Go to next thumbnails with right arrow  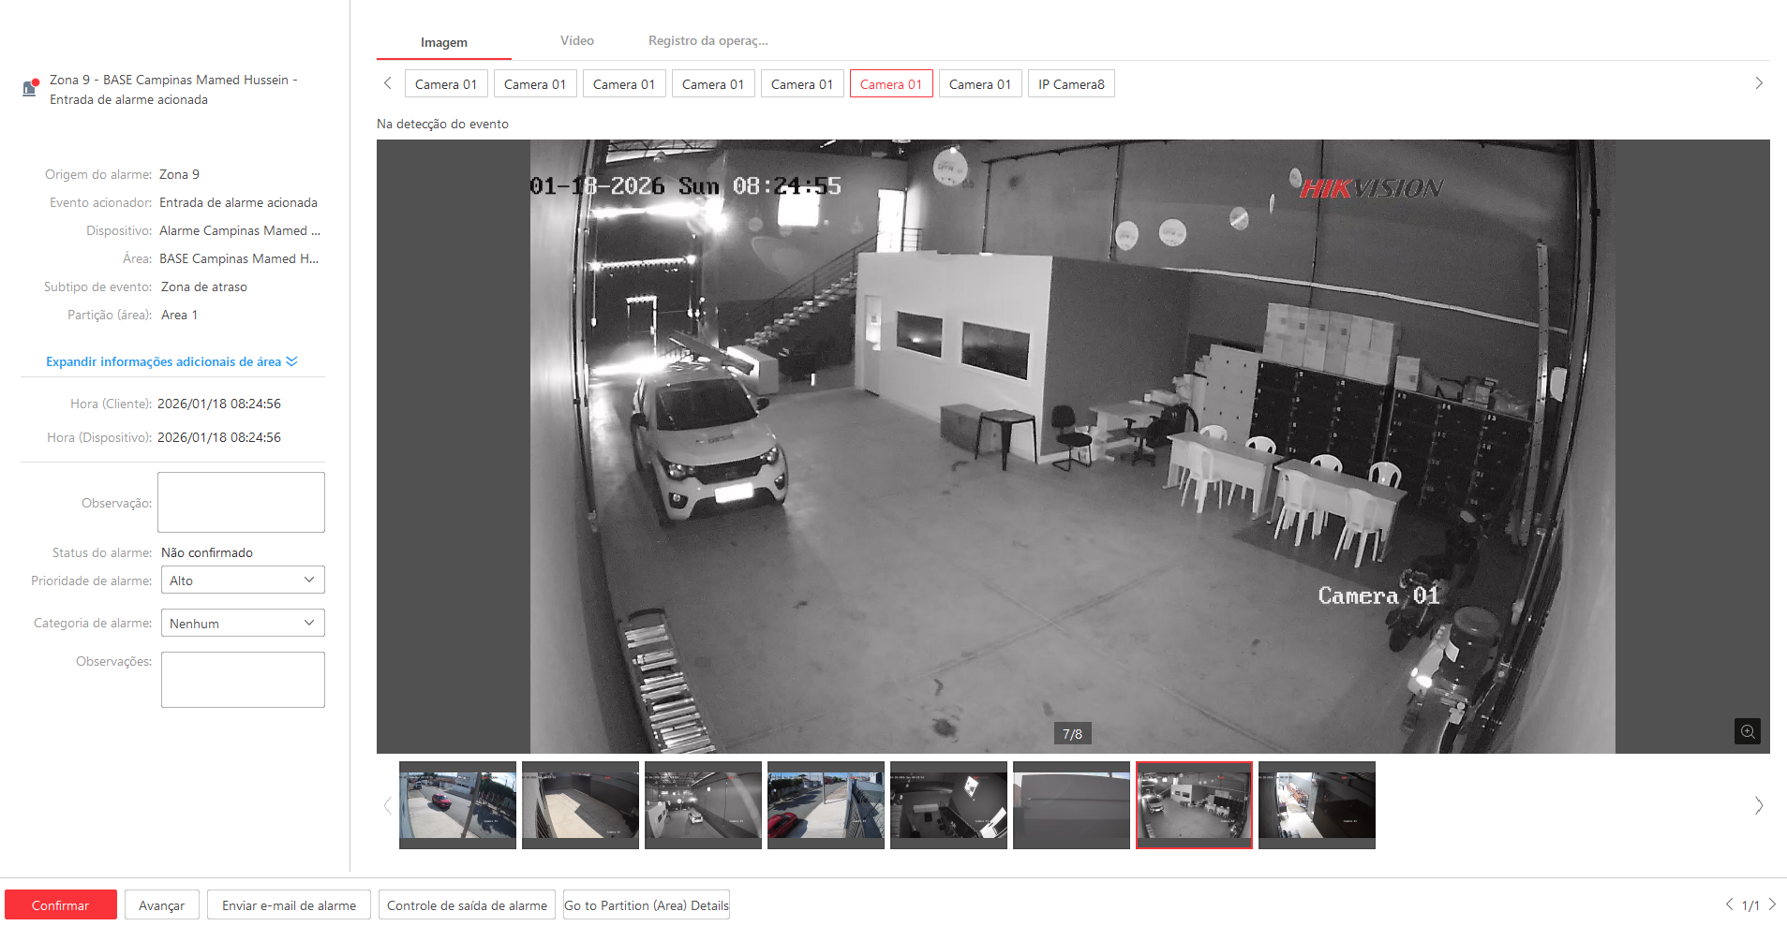(1758, 805)
